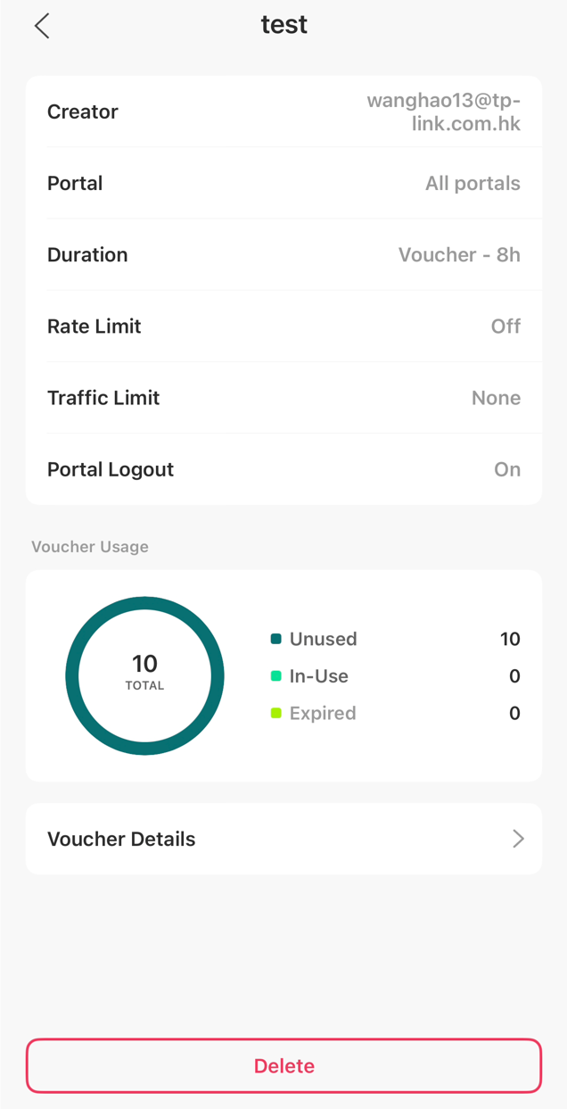The image size is (567, 1109).
Task: Tap the Duration row
Action: pyautogui.click(x=283, y=254)
